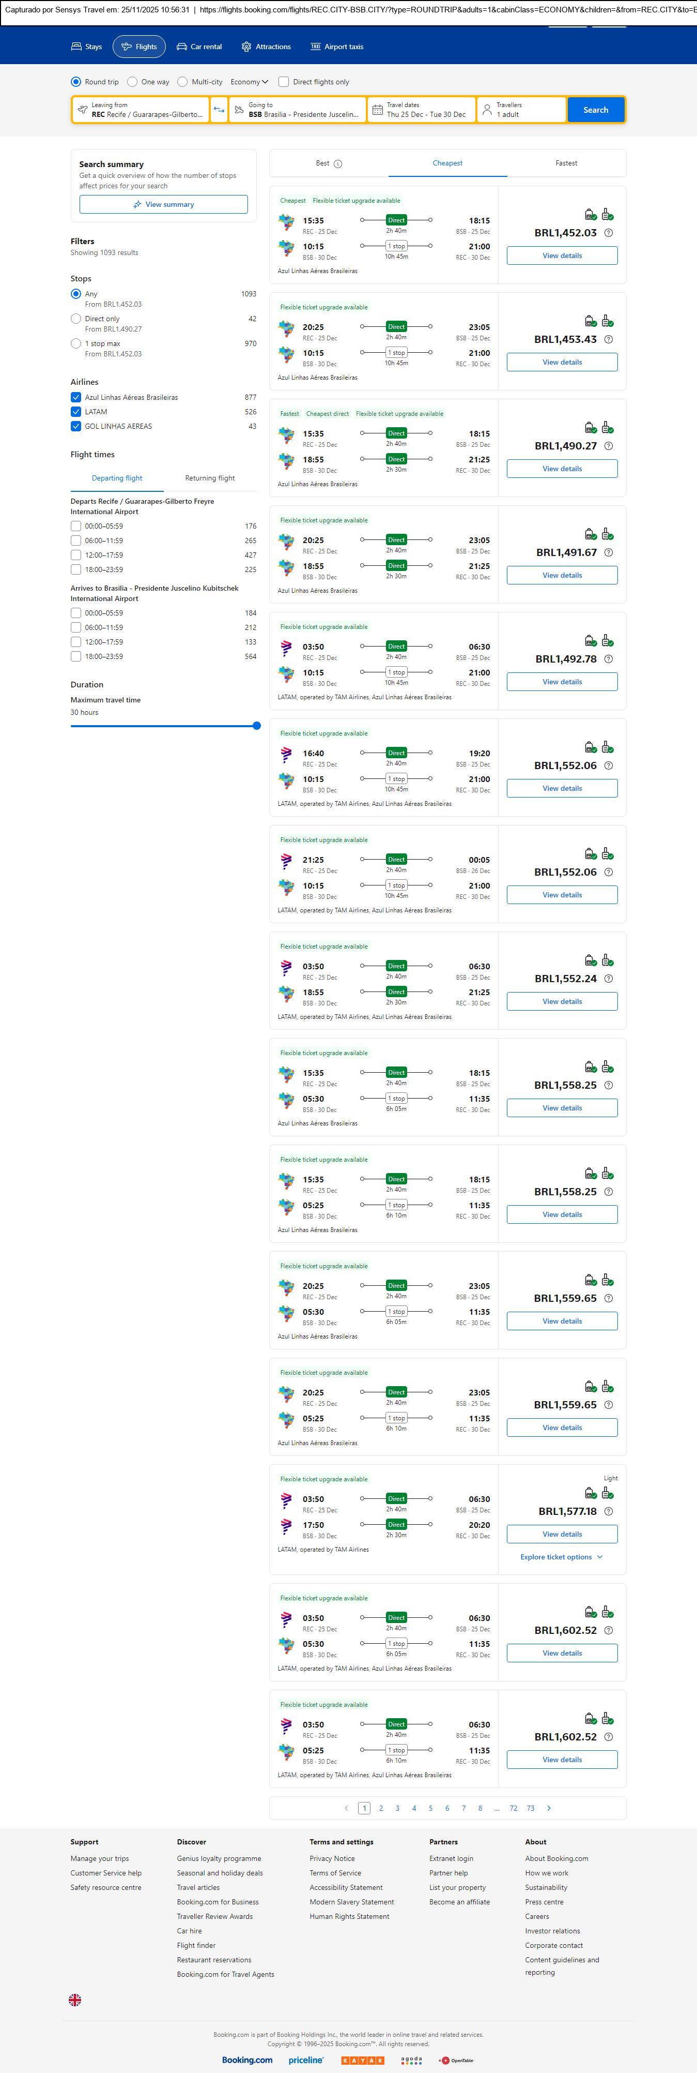This screenshot has height=2073, width=697.
Task: Open the Returning flight times tab
Action: [x=210, y=478]
